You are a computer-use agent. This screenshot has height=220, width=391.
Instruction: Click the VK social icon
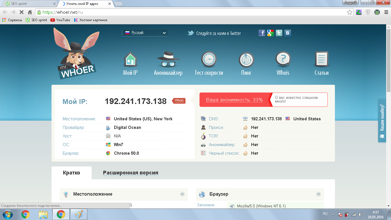point(288,33)
